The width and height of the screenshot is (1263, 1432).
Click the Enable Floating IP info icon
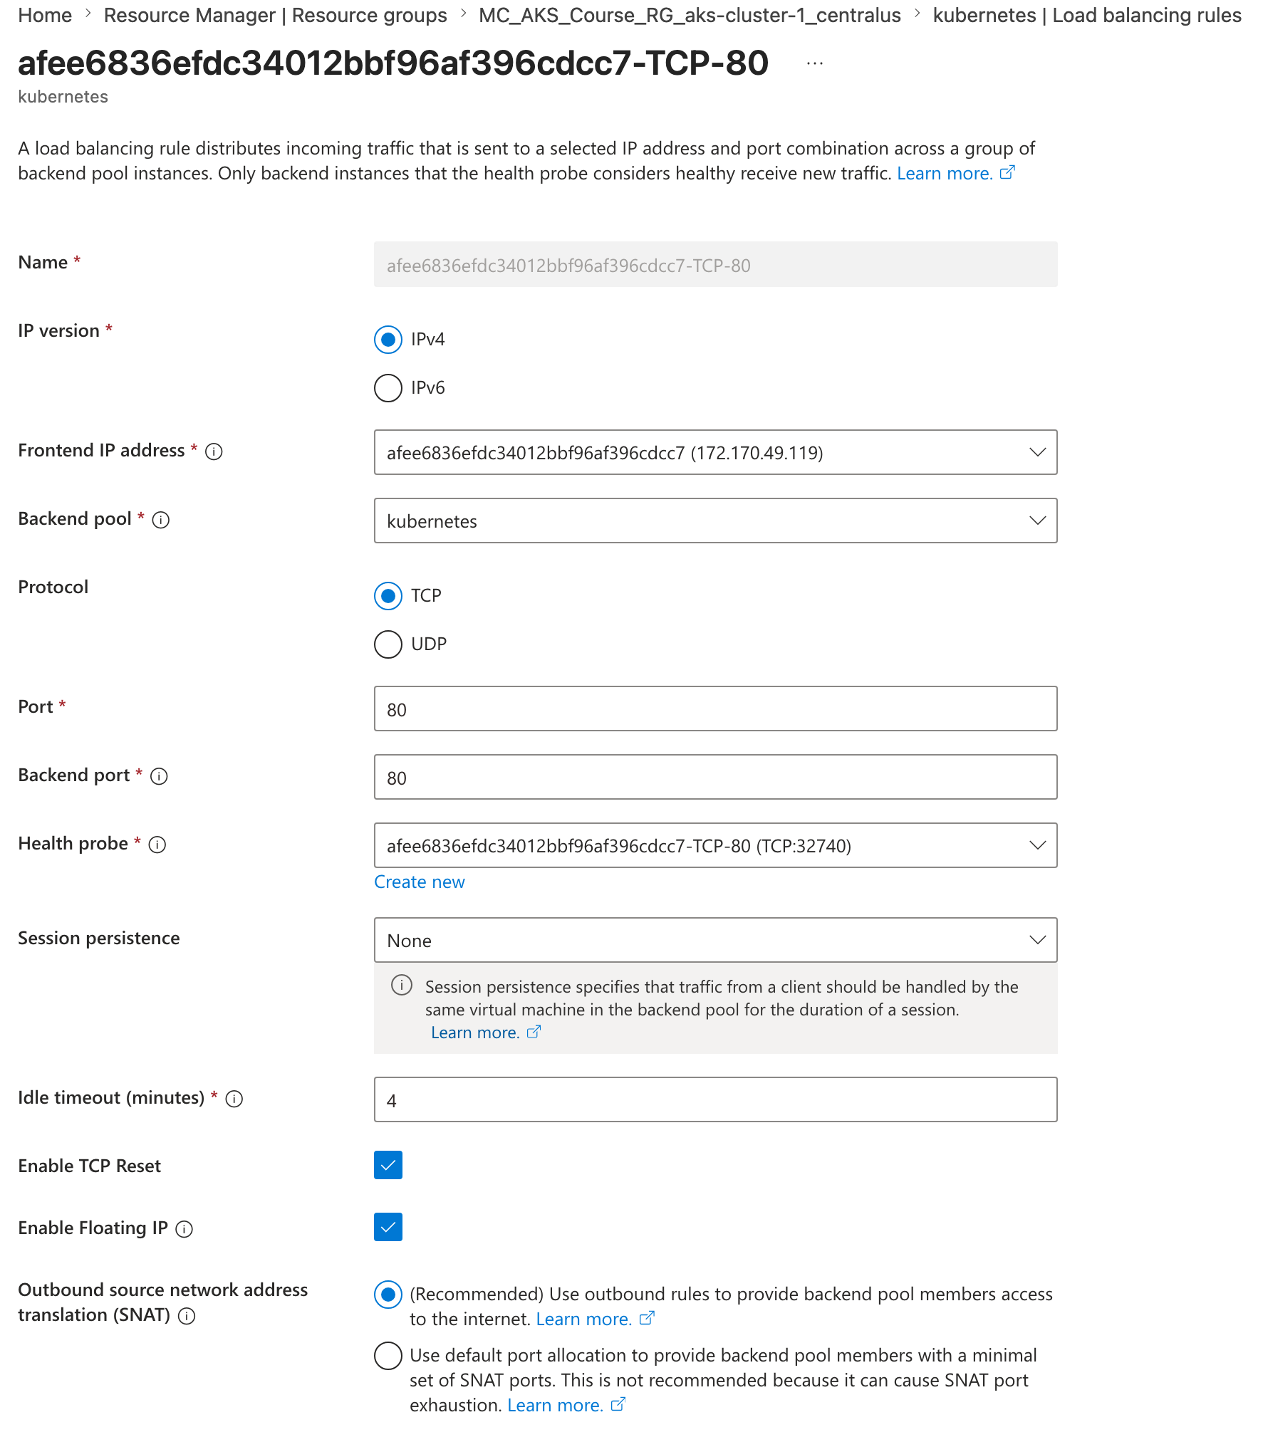pos(184,1229)
